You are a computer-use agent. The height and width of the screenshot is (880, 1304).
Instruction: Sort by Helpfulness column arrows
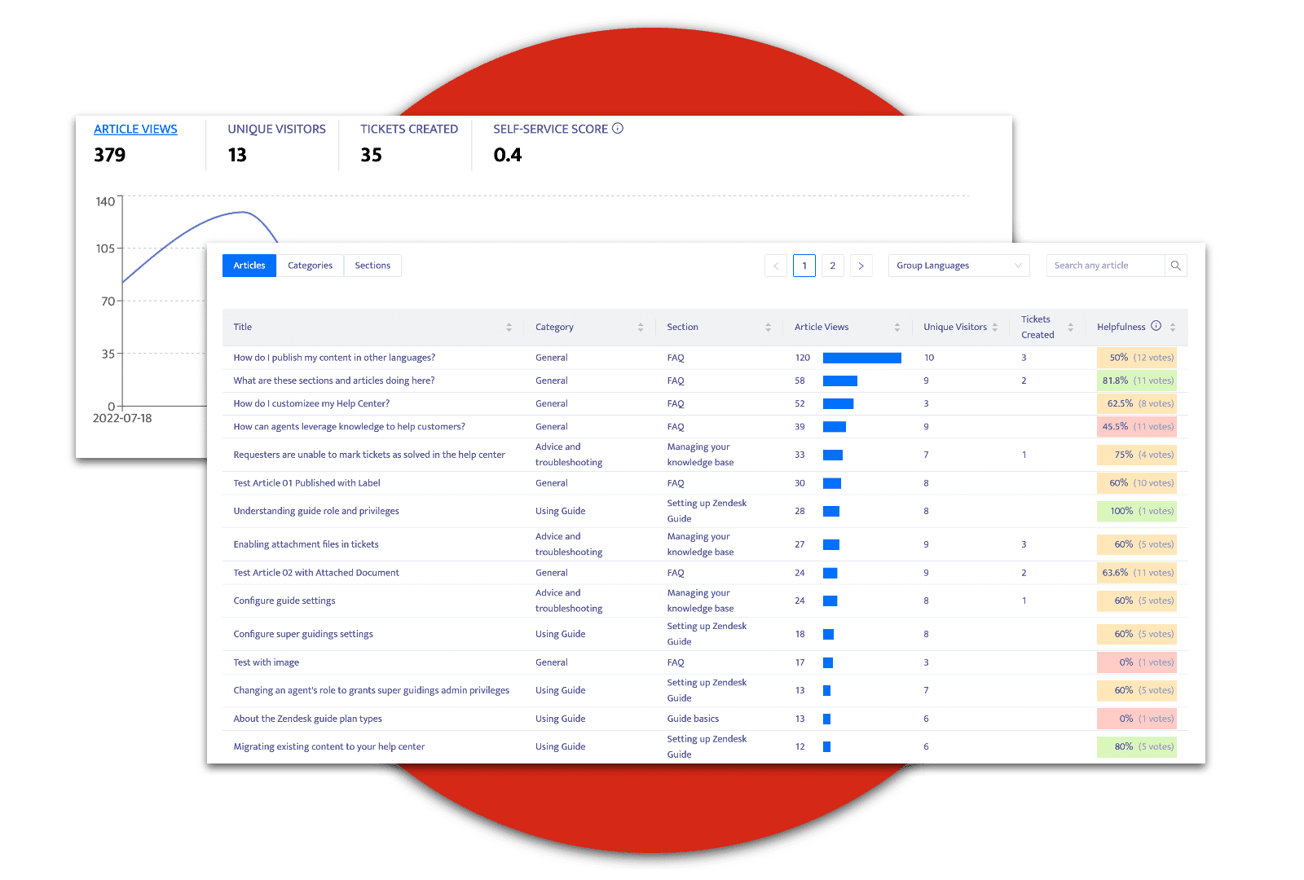pyautogui.click(x=1172, y=327)
